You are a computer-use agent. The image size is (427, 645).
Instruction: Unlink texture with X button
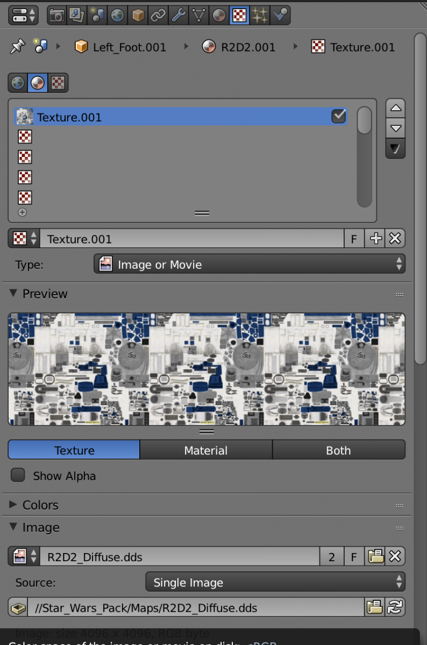pos(395,239)
